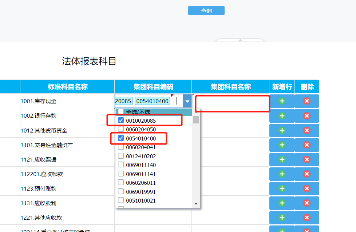Select the 1012.其他货币资金 cell
The height and width of the screenshot is (232, 356).
(67, 130)
